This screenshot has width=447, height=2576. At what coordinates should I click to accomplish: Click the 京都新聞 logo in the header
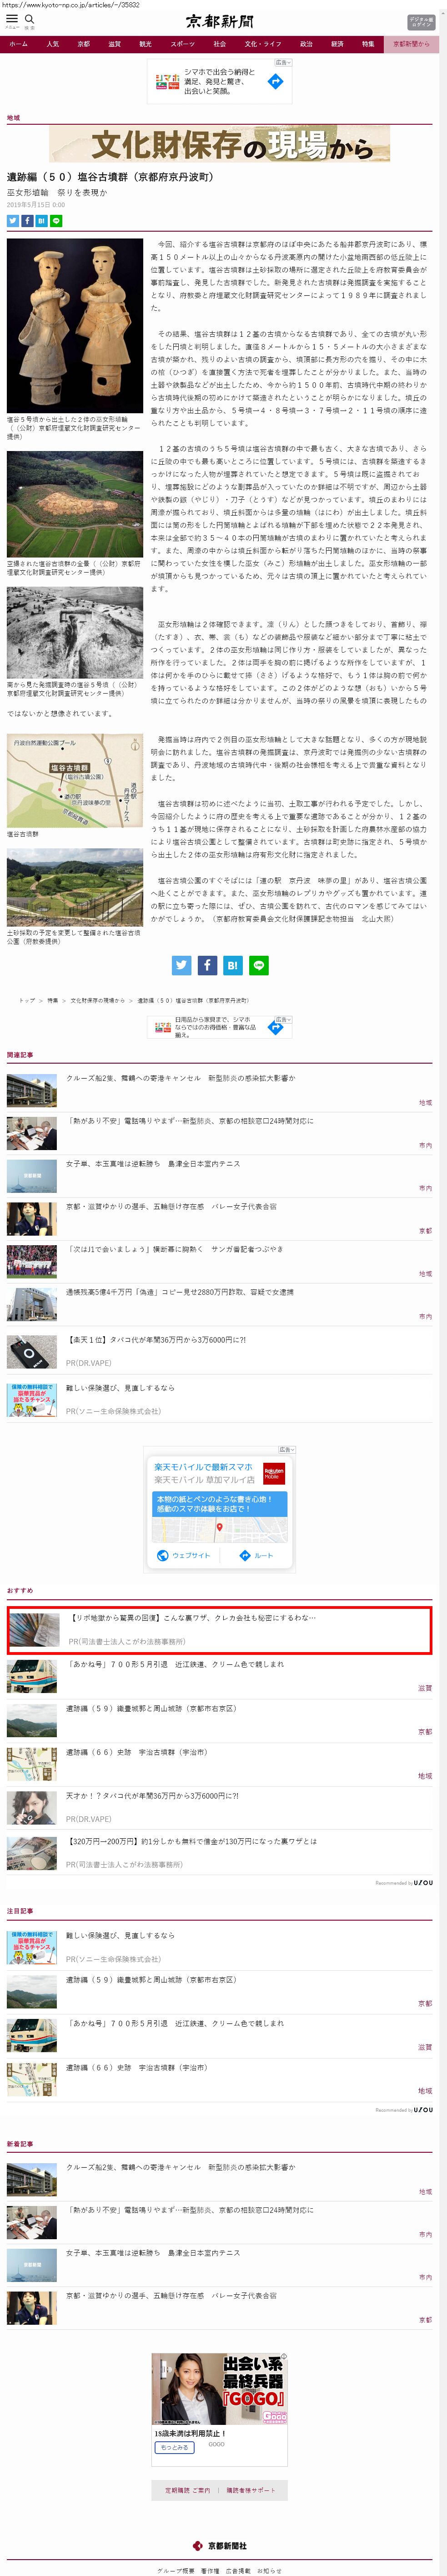(220, 21)
